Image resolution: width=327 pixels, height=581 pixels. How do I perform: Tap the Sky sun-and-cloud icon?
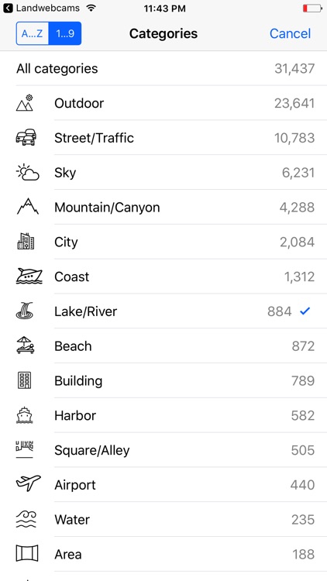(x=28, y=172)
